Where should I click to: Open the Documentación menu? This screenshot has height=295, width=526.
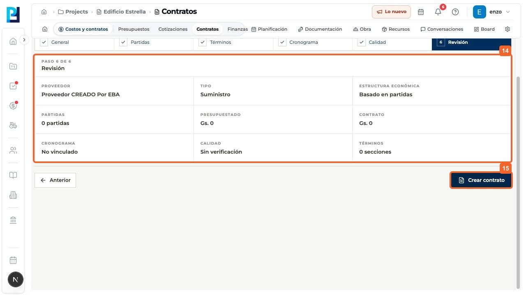pos(320,29)
